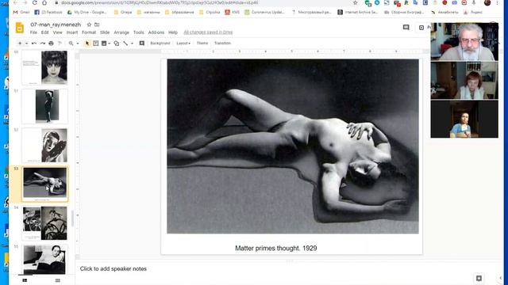508x285 pixels.
Task: Open the Help menu
Action: click(173, 32)
